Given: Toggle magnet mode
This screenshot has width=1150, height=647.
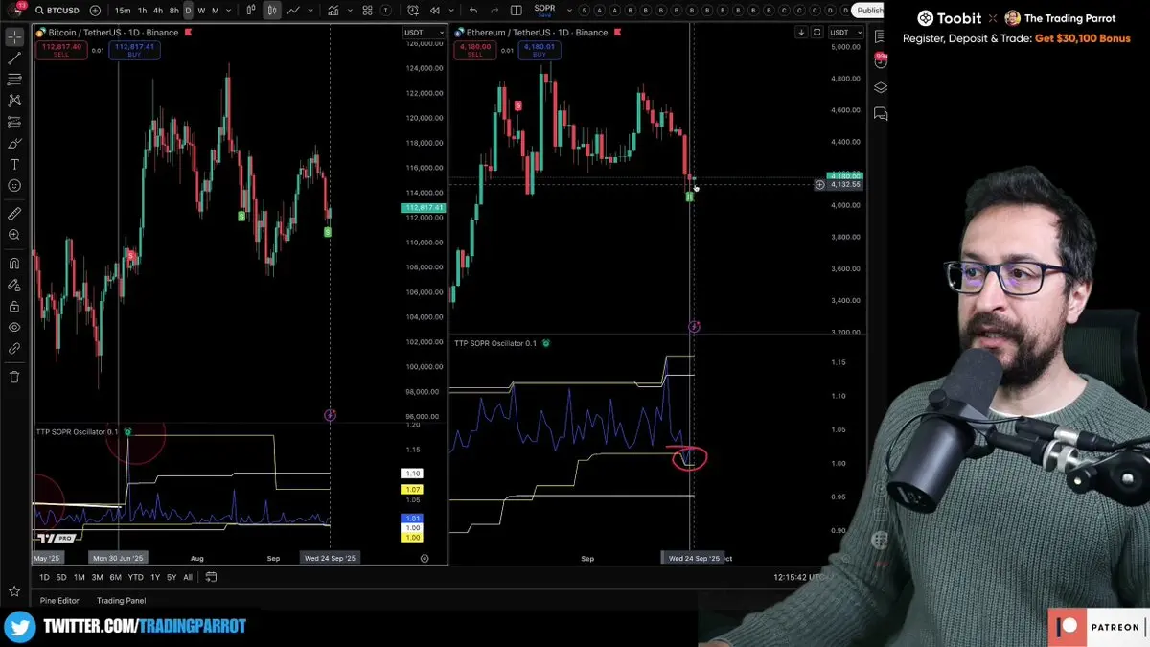Looking at the screenshot, I should click(14, 263).
